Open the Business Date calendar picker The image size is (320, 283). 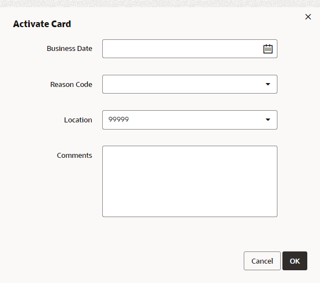[267, 49]
